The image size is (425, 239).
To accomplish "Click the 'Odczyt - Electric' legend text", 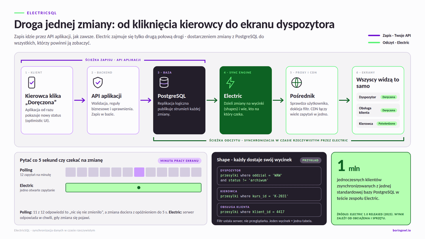I will point(396,42).
